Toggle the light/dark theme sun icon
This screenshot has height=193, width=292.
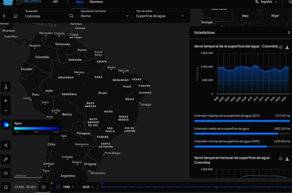click(290, 2)
